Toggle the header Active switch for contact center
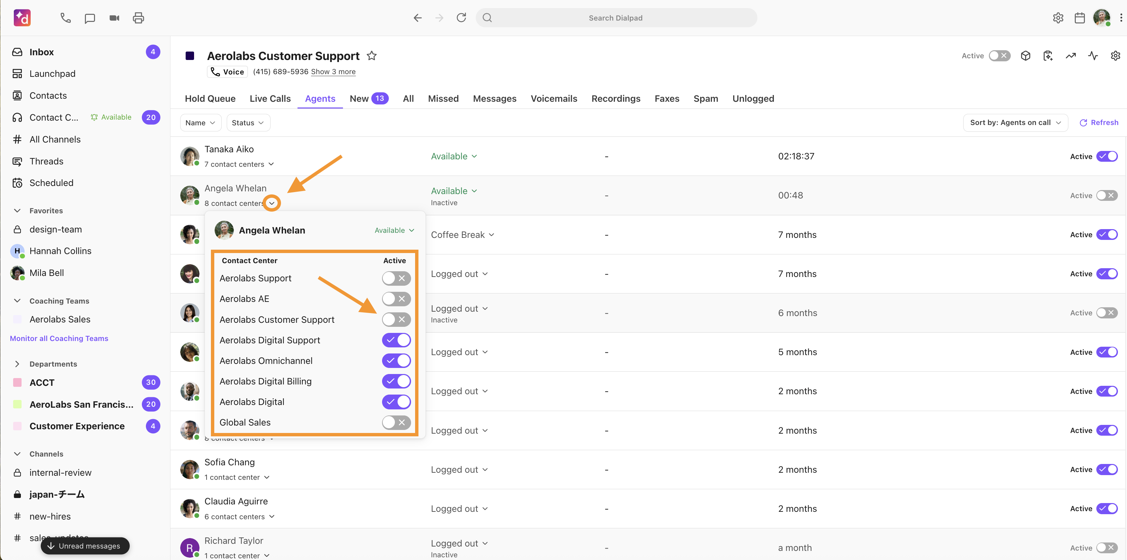 1000,56
